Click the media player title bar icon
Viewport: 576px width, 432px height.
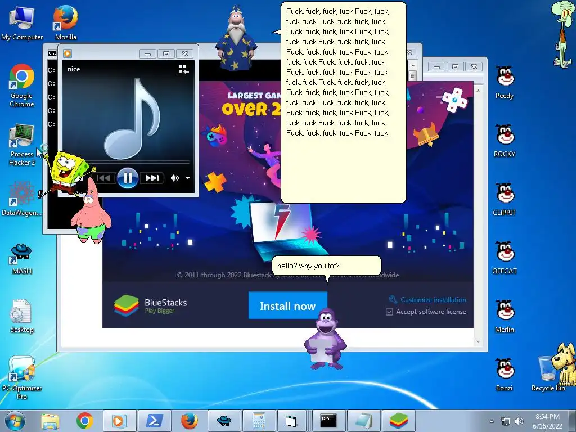click(67, 53)
